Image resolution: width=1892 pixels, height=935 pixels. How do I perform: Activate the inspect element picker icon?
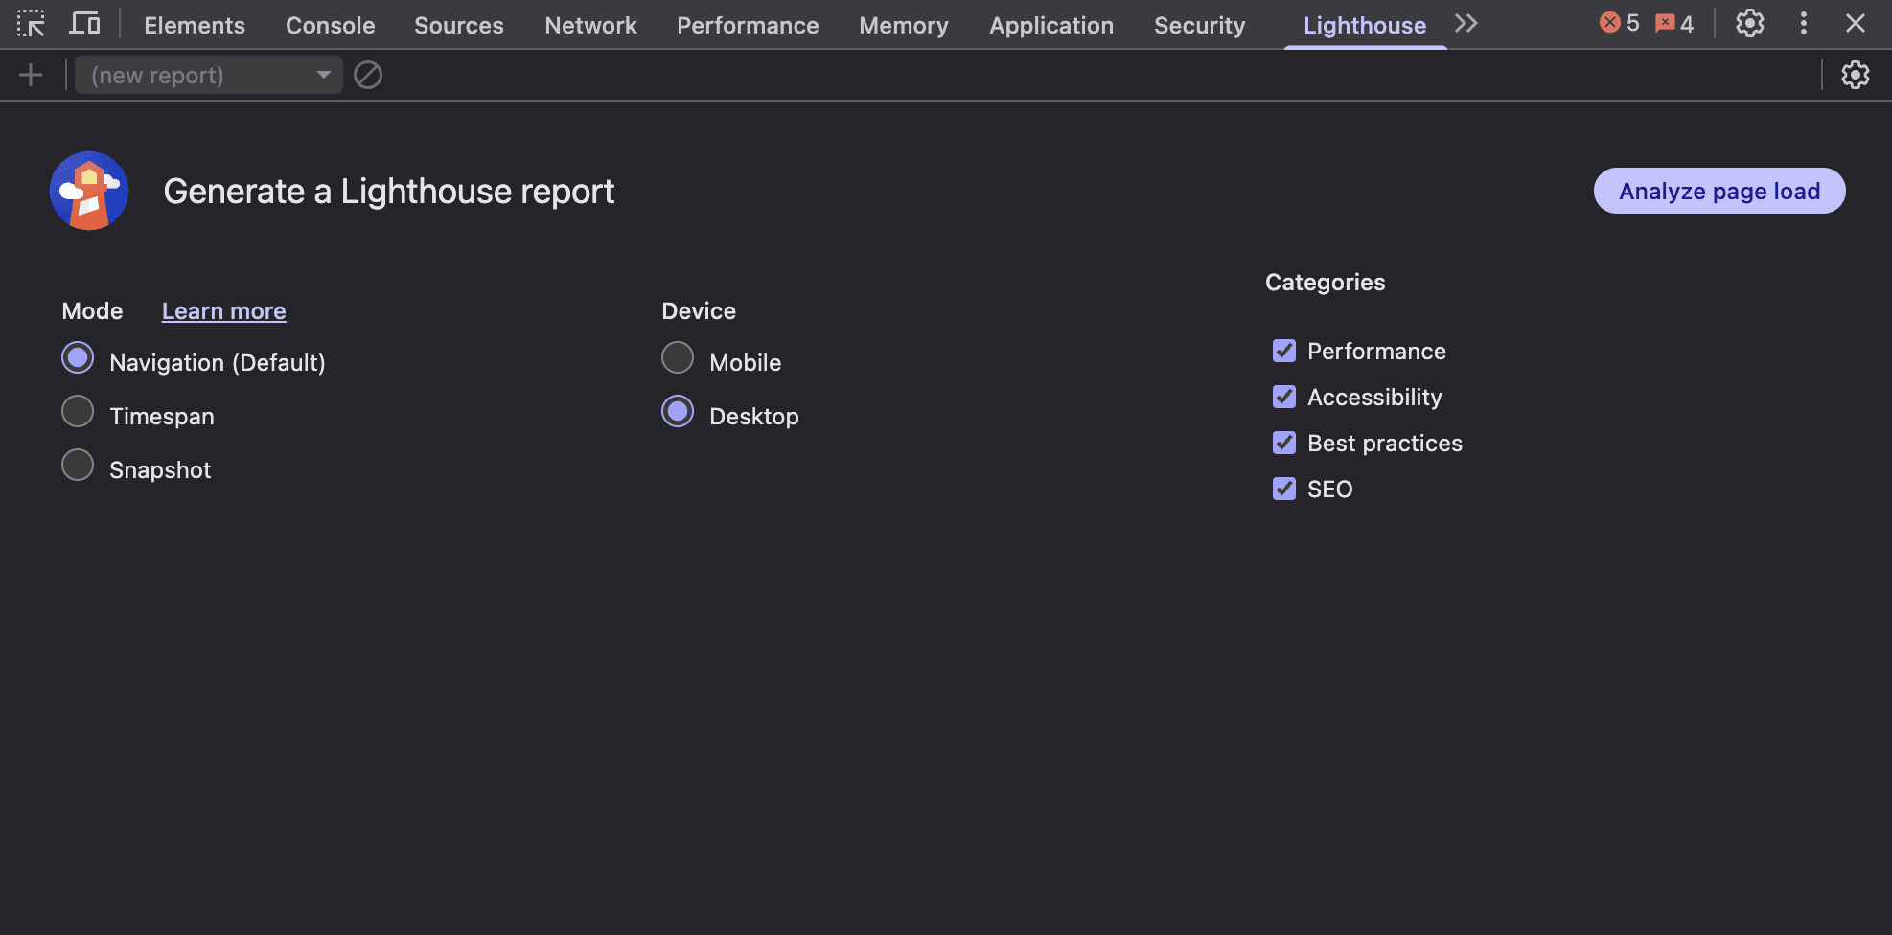(31, 24)
